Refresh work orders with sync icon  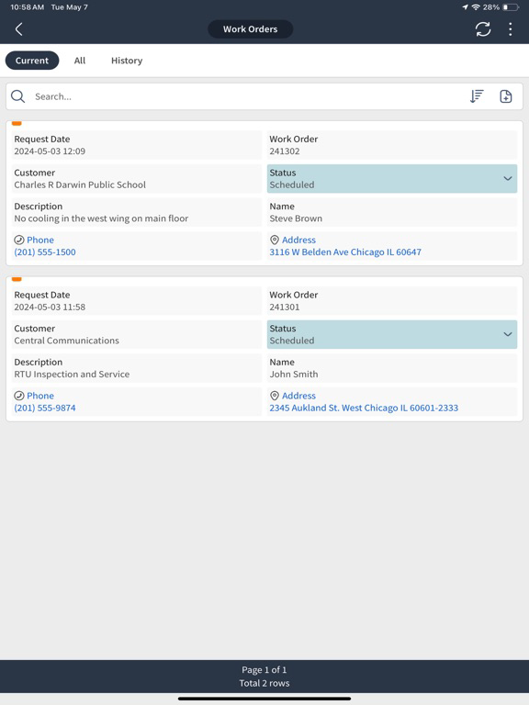483,29
